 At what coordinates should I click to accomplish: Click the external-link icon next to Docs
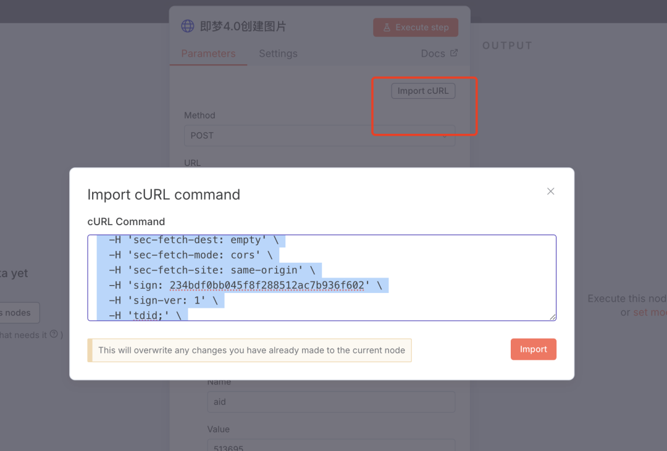coord(455,53)
